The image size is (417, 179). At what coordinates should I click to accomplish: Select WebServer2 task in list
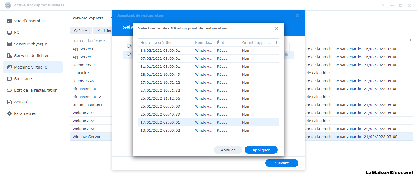(83, 121)
